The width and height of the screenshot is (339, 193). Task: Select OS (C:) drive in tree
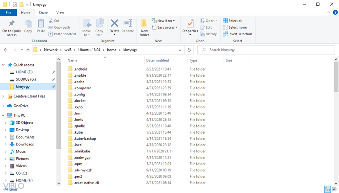21,173
